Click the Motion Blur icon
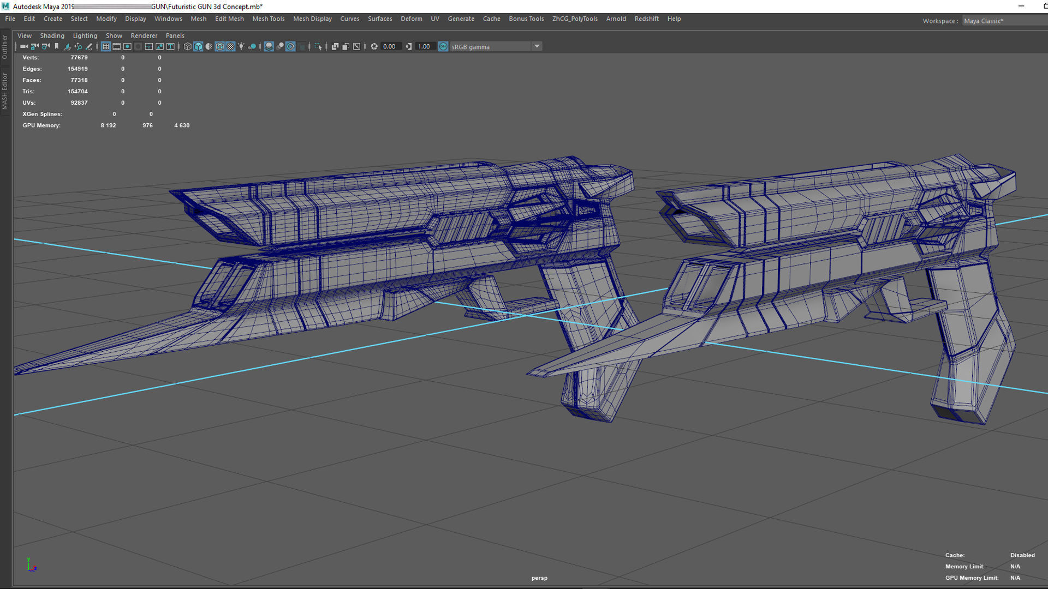This screenshot has width=1048, height=589. pos(279,46)
